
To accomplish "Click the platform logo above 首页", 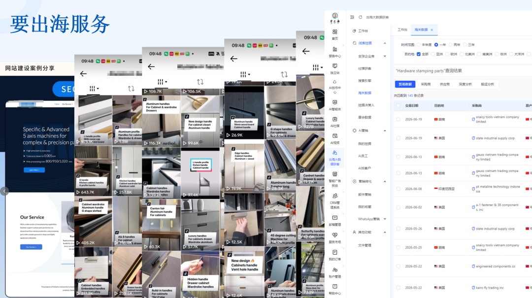I will 335,18.
